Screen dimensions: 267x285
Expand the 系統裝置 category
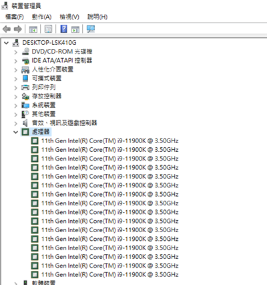tap(15, 106)
